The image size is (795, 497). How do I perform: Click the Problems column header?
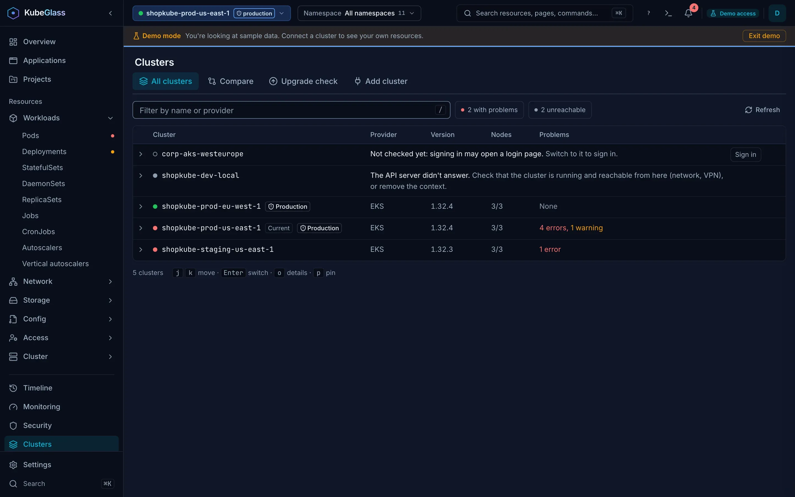(554, 135)
